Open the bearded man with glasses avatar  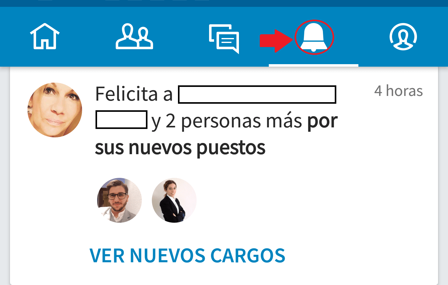click(119, 200)
